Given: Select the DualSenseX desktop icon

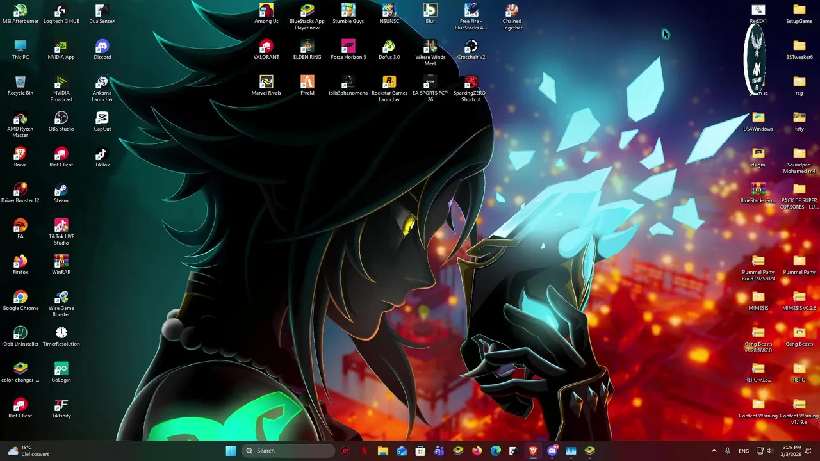Looking at the screenshot, I should point(102,14).
